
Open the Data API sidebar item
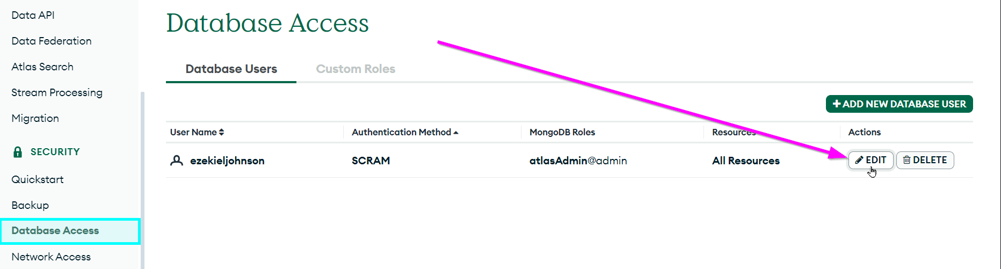click(x=33, y=15)
